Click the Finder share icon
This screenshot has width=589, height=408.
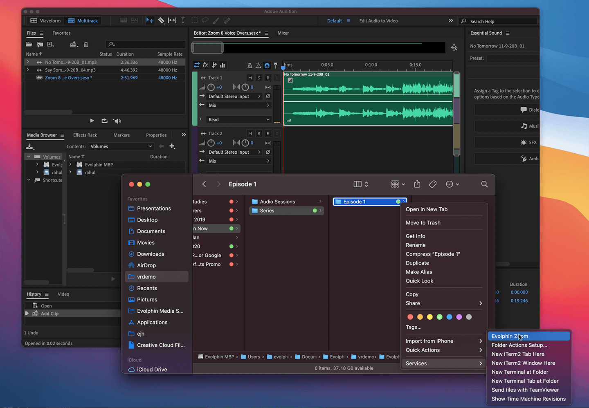point(417,184)
